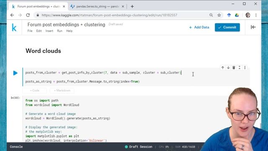Close the pandas.Series.to_string tab

click(123, 7)
